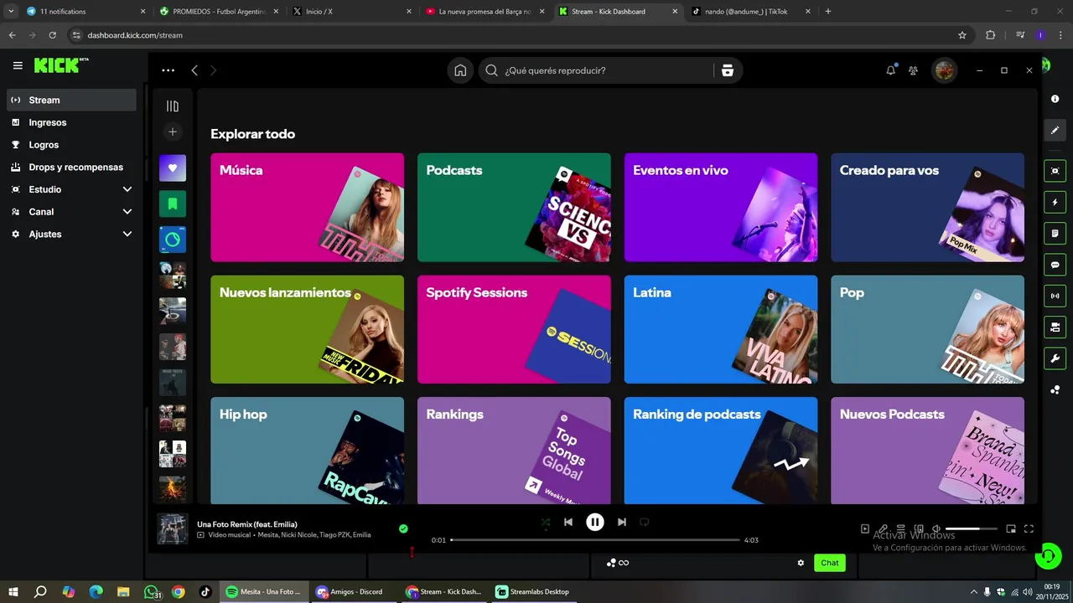
Task: Adjust the Spotify volume slider
Action: click(972, 528)
